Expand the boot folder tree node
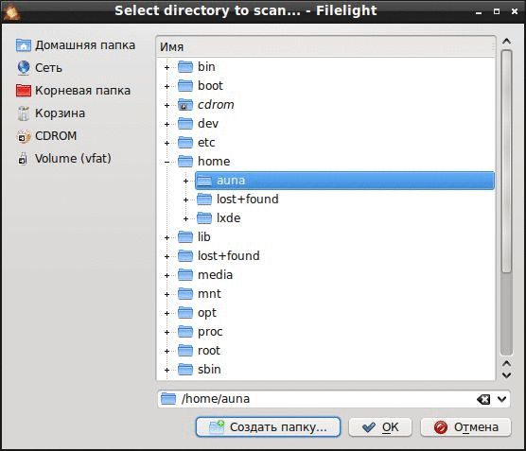Screen dimensions: 526x451 [167, 86]
